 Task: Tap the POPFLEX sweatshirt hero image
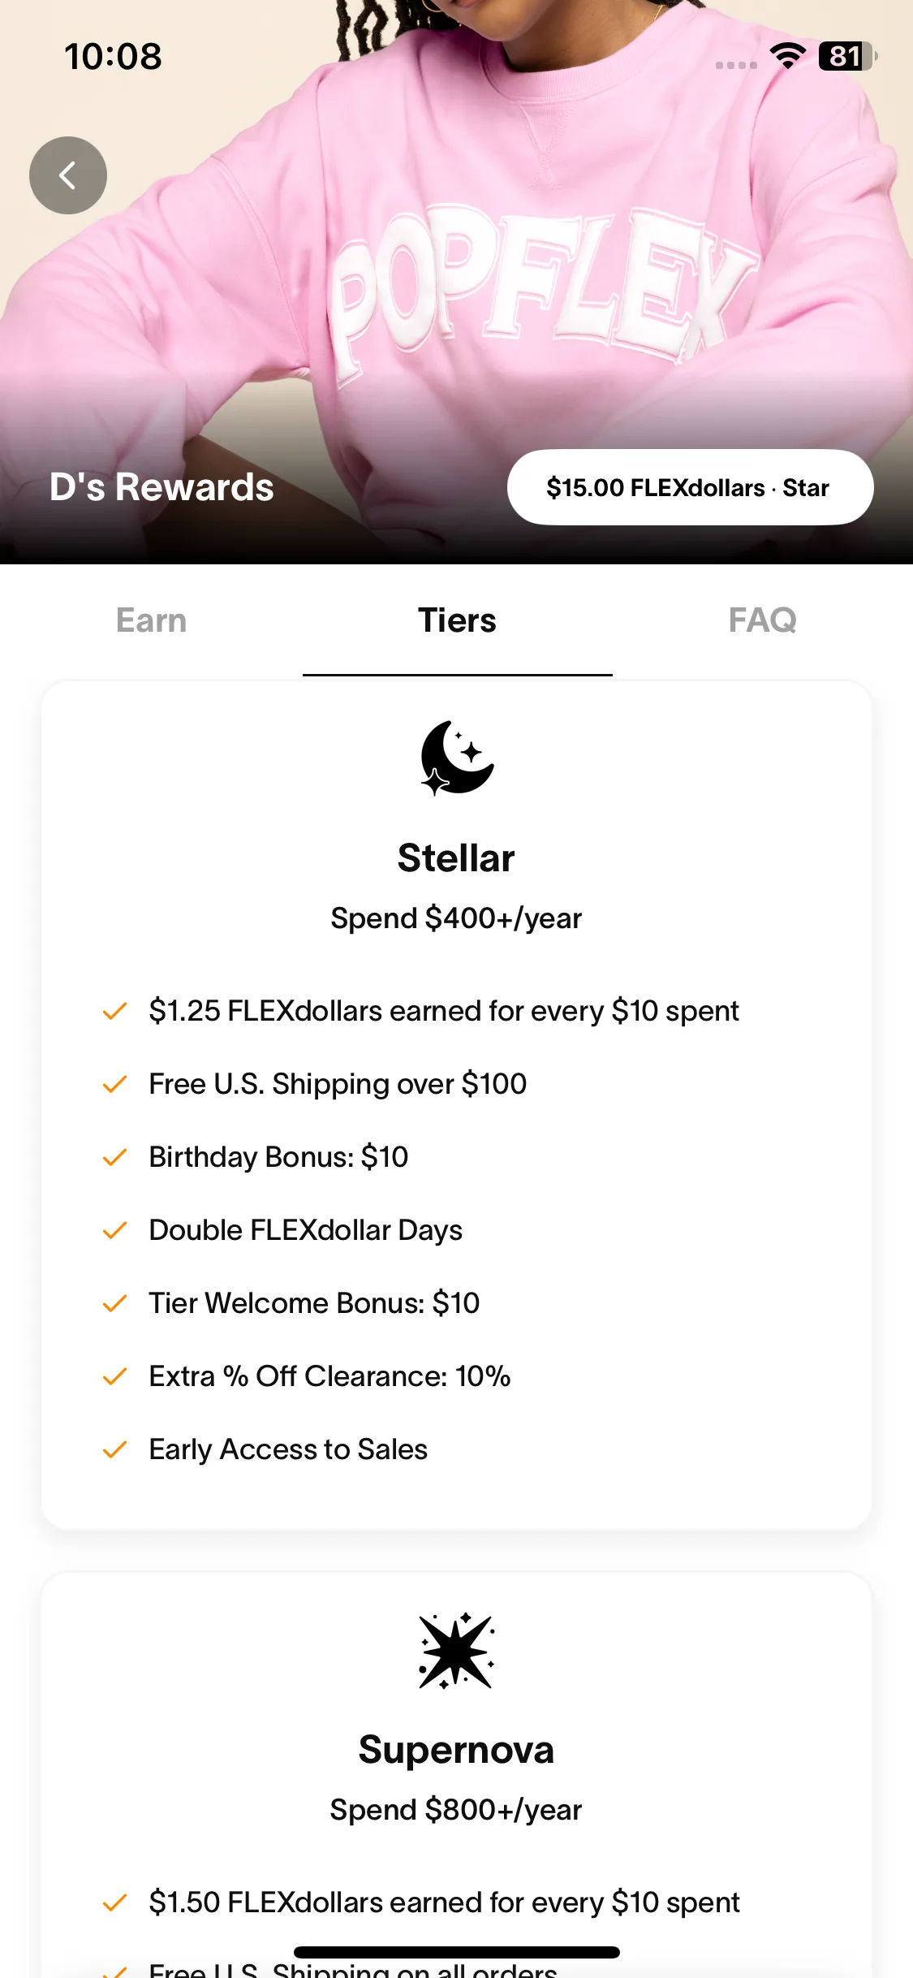pyautogui.click(x=456, y=282)
